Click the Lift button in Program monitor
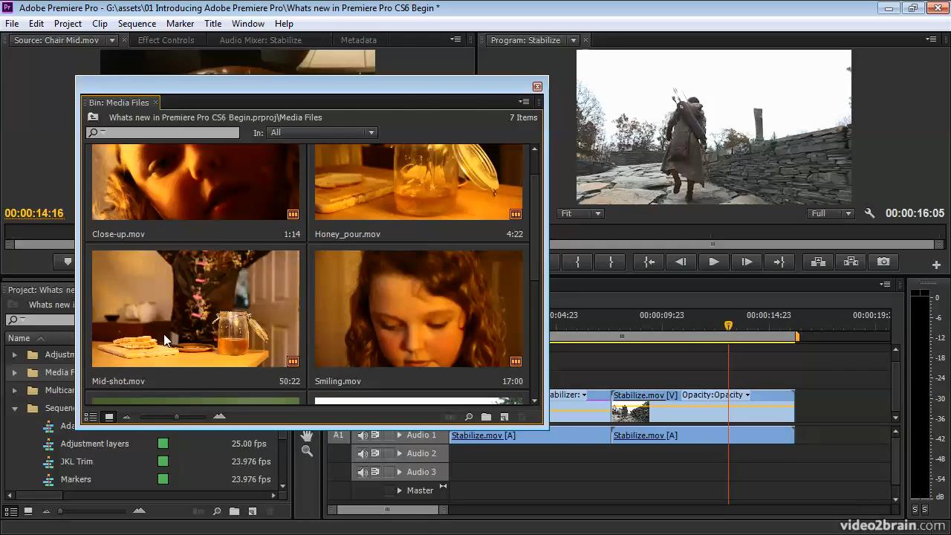Image resolution: width=951 pixels, height=535 pixels. (x=818, y=262)
